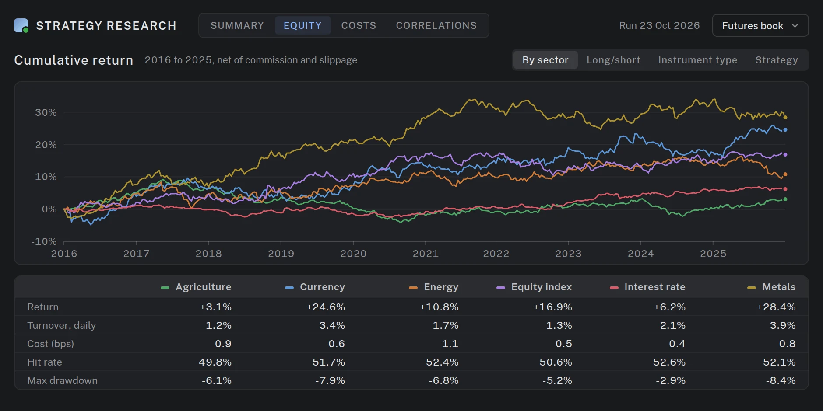Click the Energy cost value 1.1
The height and width of the screenshot is (411, 823).
(450, 344)
